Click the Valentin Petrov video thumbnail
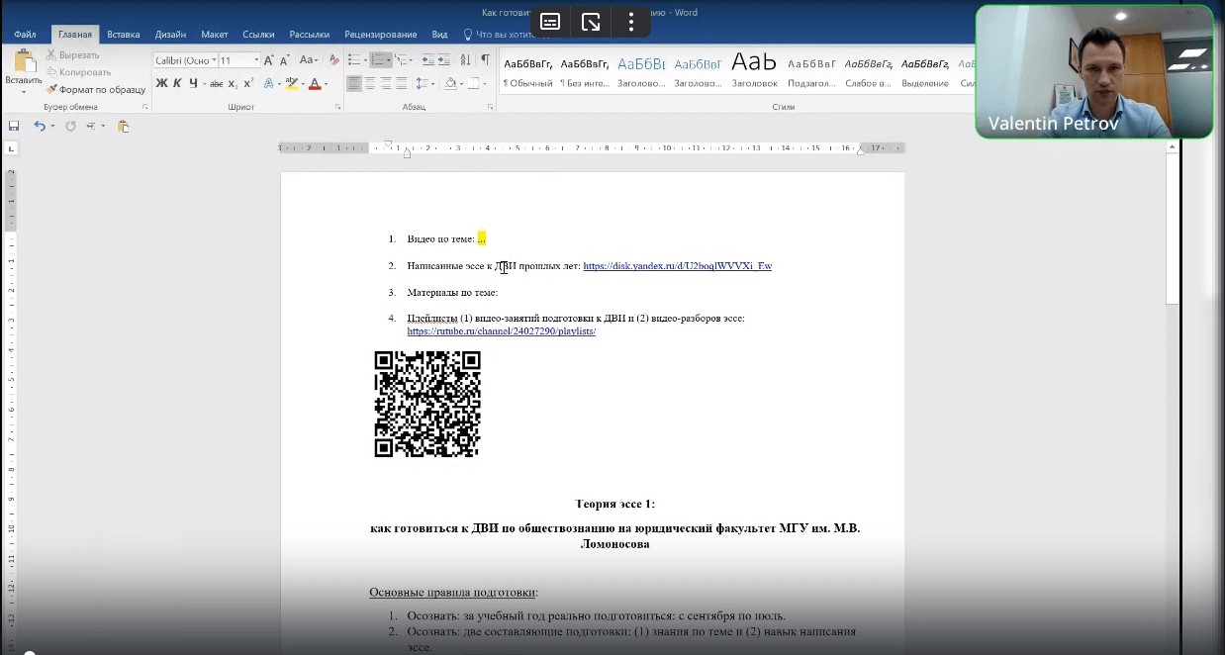This screenshot has height=655, width=1225. (1094, 71)
